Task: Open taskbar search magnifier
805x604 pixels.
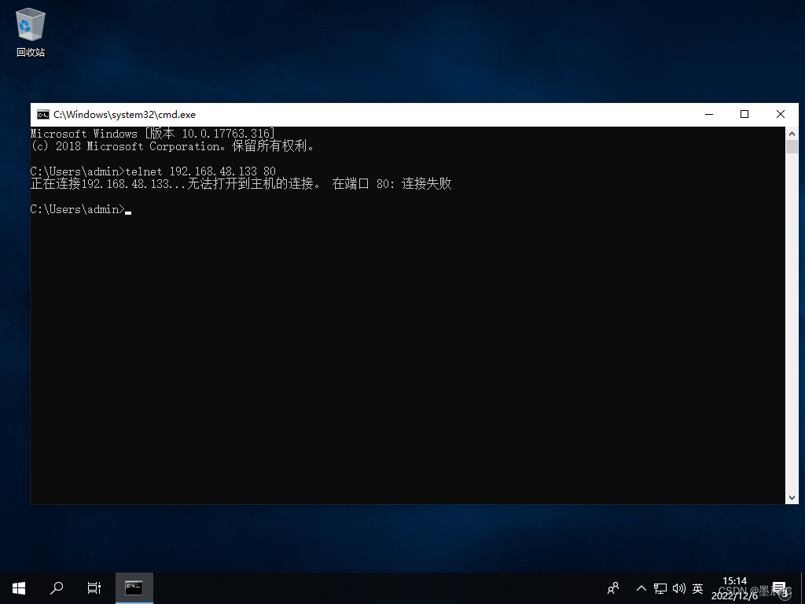Action: point(57,588)
